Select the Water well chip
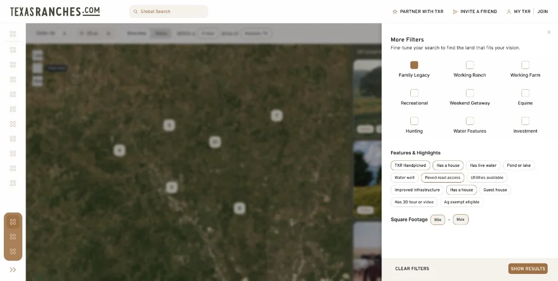 (x=404, y=177)
